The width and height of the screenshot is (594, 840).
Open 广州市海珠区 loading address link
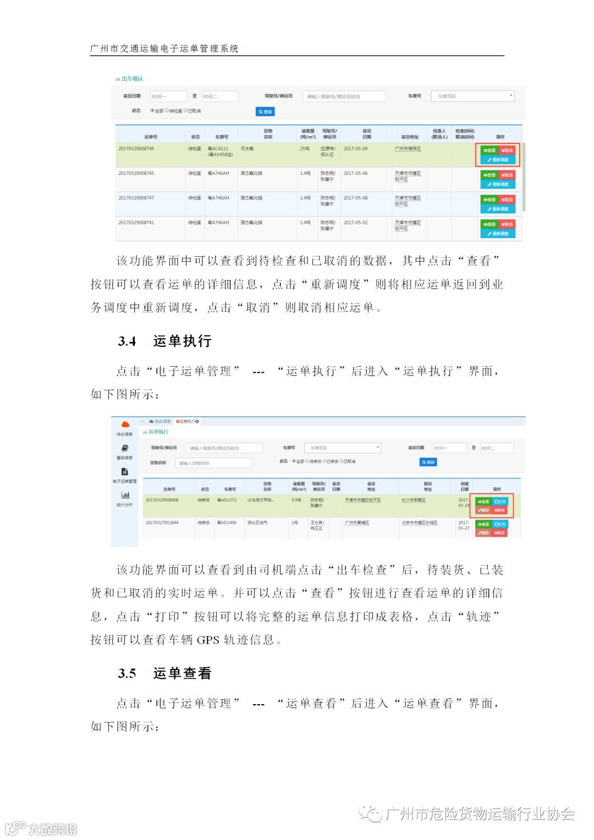(x=408, y=148)
